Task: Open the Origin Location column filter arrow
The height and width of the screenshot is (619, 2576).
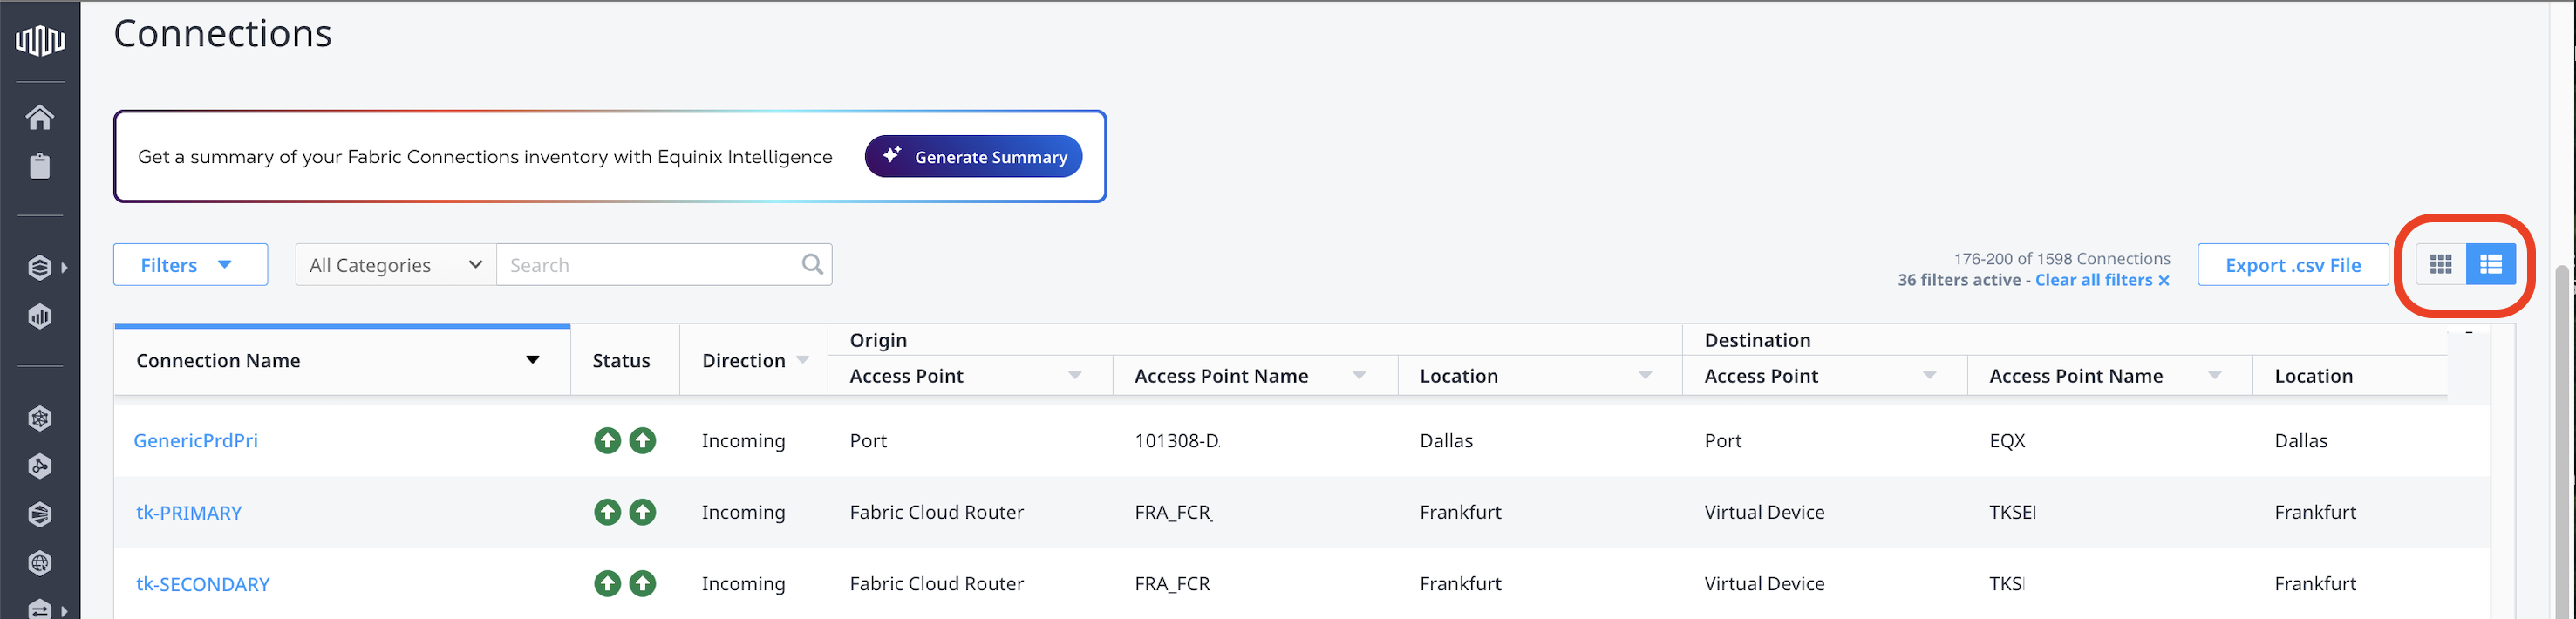Action: coord(1645,376)
